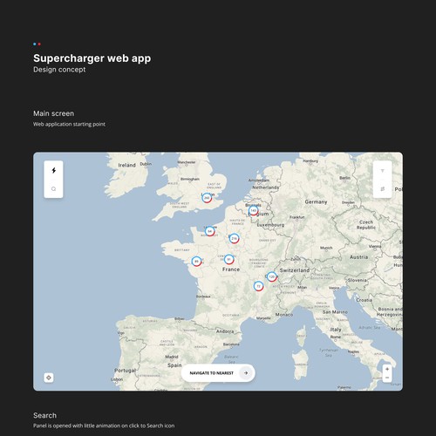The width and height of the screenshot is (436, 436).
Task: Click the lightning bolt supercharger icon
Action: point(53,170)
